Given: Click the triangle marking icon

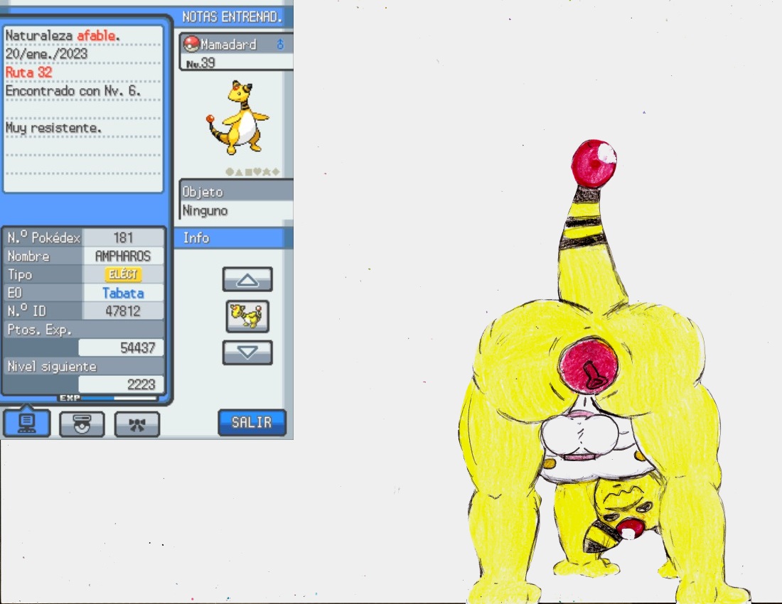Looking at the screenshot, I should [239, 172].
